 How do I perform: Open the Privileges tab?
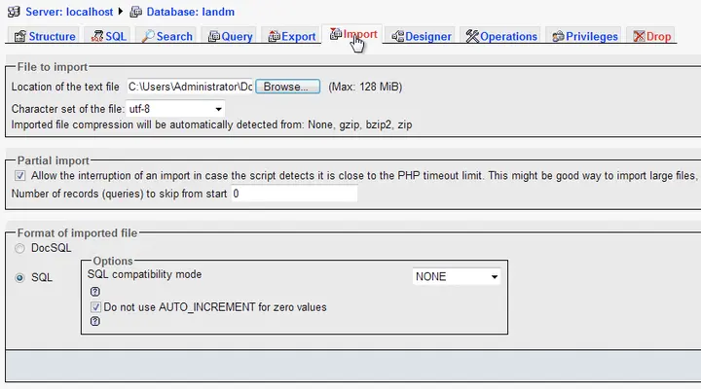click(585, 36)
